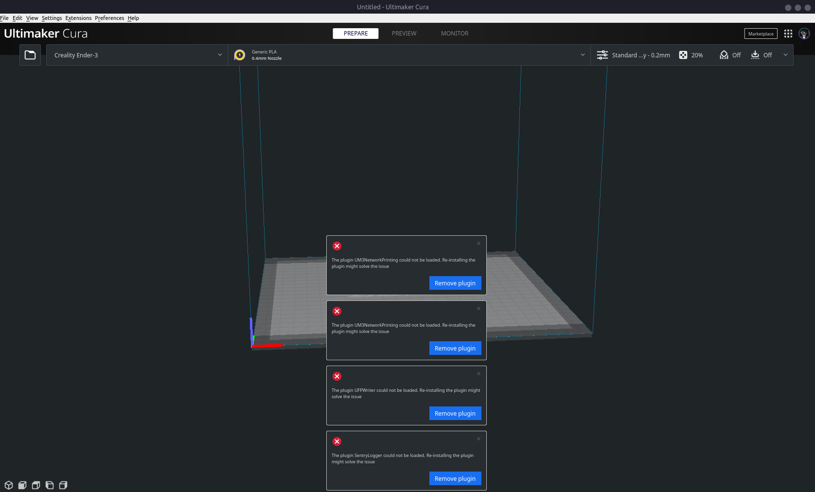Click the infill density icon showing 20%
Viewport: 815px width, 492px height.
point(683,55)
